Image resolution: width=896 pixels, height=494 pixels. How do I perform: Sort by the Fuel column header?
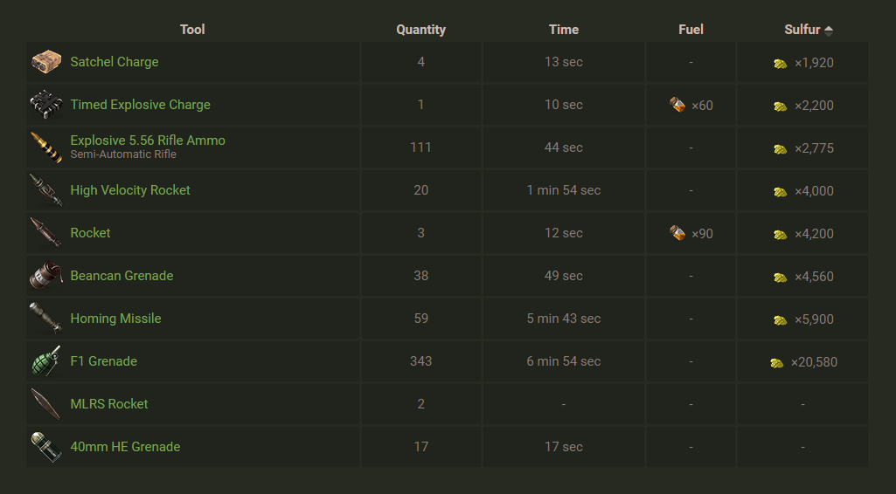tap(691, 30)
